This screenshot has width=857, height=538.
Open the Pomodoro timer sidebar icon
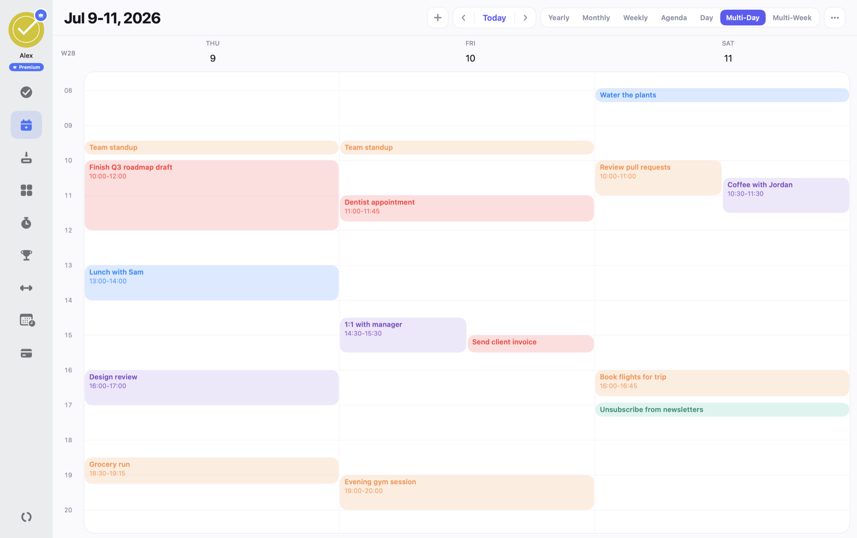[x=26, y=223]
